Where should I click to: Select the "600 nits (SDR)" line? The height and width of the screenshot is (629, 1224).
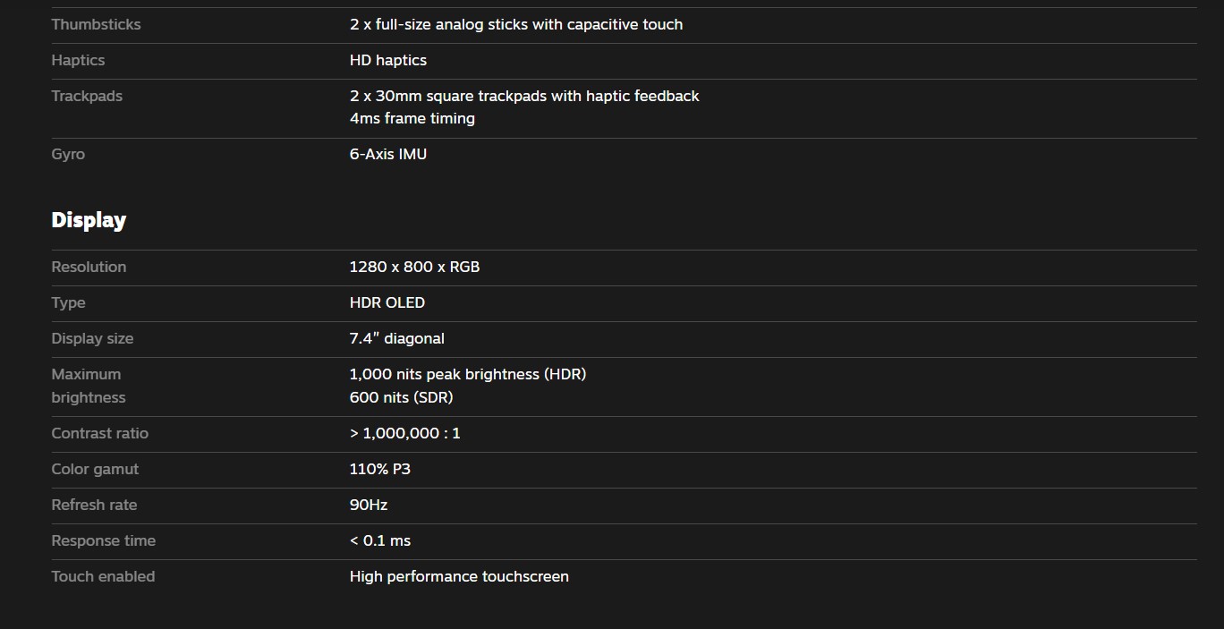401,397
